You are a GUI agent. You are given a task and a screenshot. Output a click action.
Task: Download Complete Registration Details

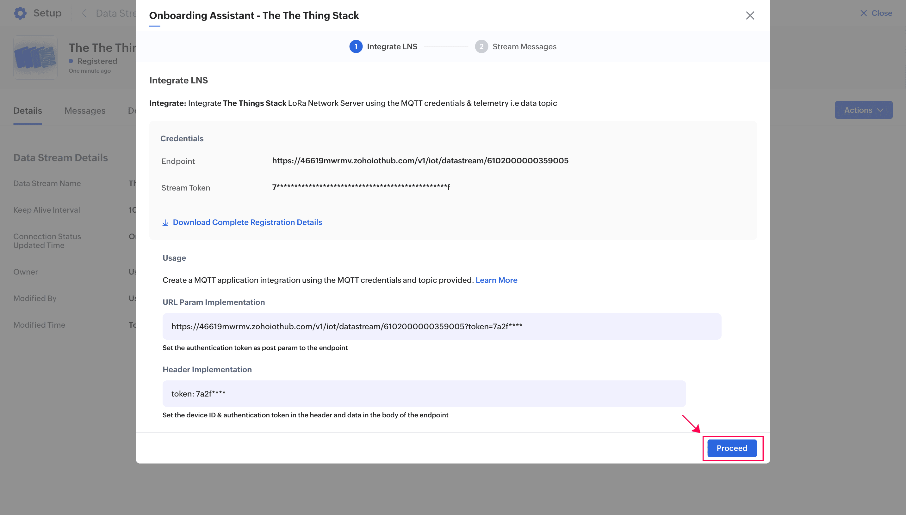coord(247,222)
